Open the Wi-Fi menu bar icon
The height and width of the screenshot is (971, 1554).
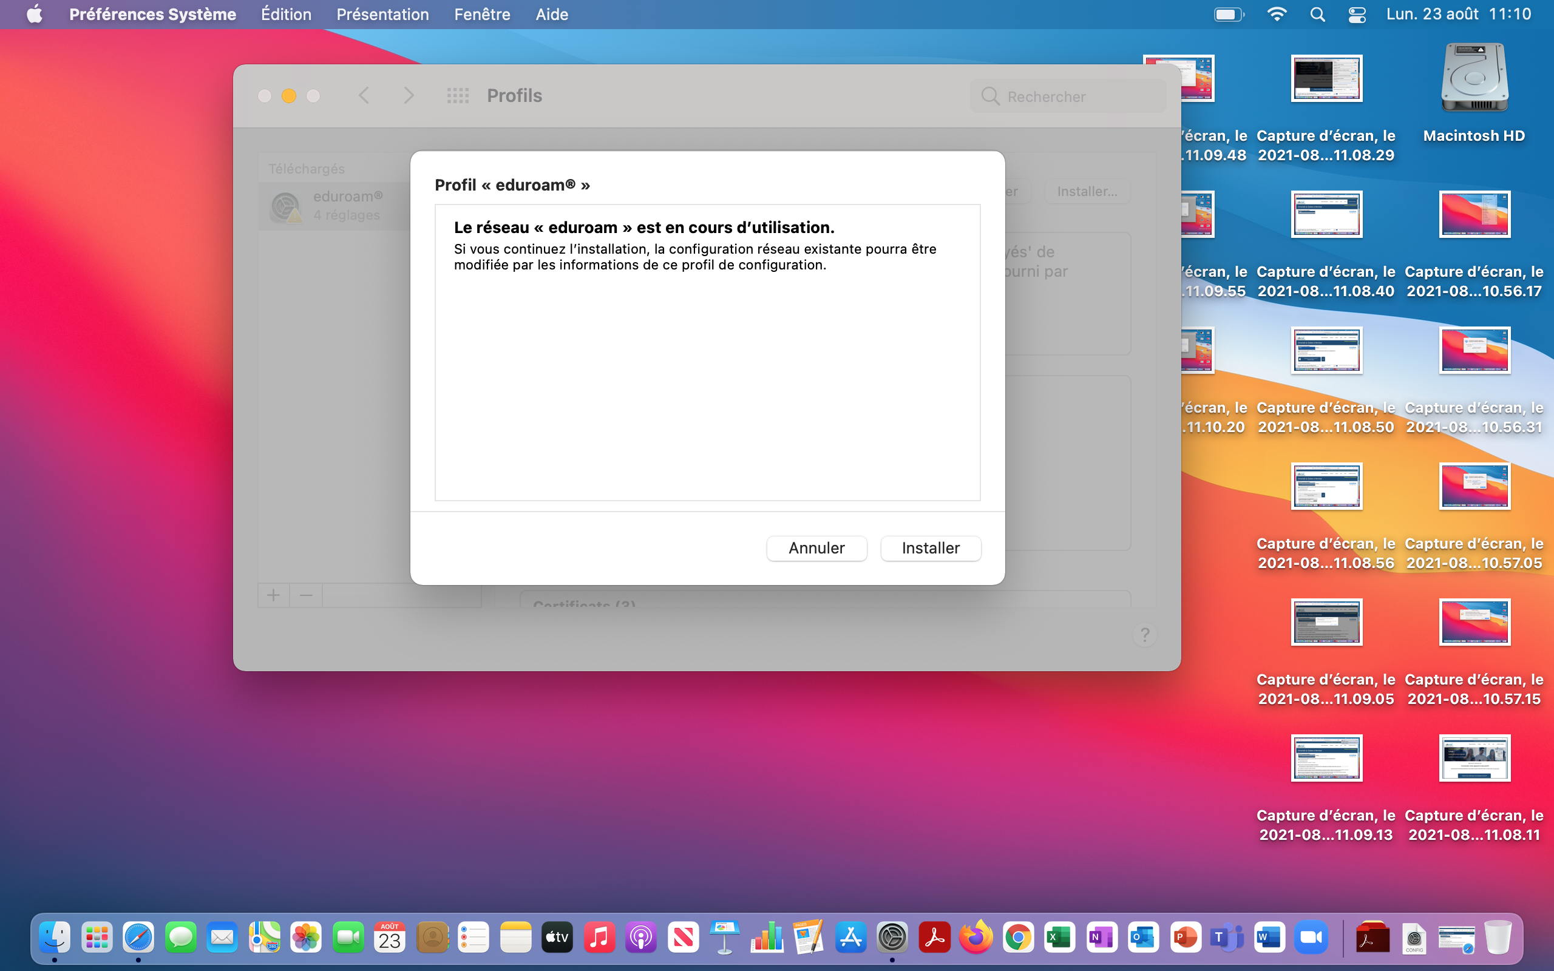(1277, 14)
